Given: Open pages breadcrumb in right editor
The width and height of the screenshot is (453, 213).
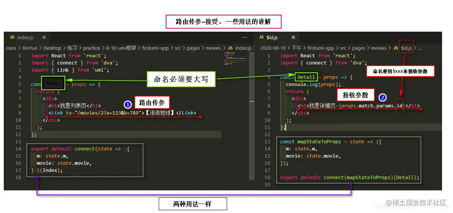Looking at the screenshot, I should [359, 48].
